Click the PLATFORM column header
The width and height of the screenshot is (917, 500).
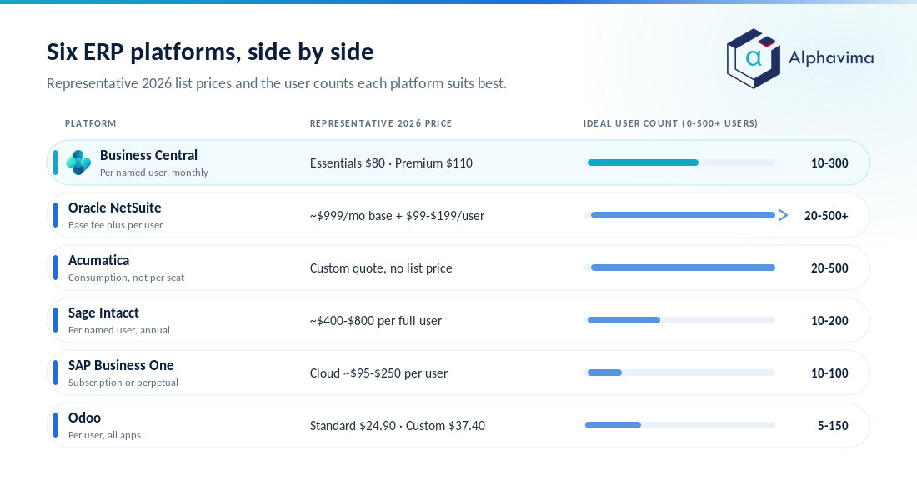point(91,123)
